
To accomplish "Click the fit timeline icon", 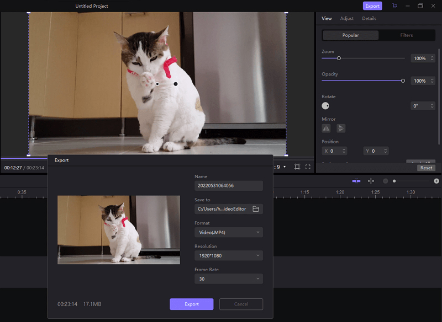I will [356, 181].
